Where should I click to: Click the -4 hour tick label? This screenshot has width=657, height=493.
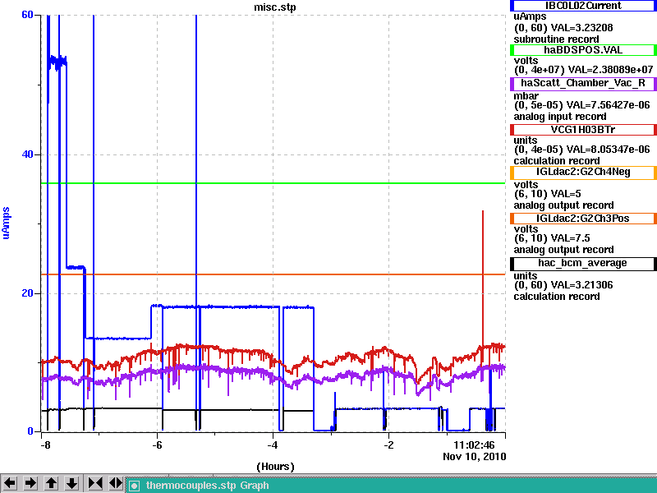point(273,445)
